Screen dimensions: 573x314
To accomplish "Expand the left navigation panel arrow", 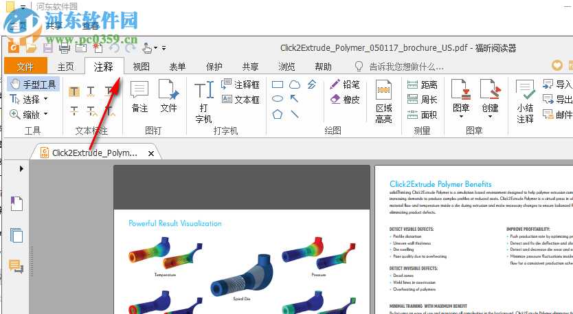I will click(x=21, y=168).
